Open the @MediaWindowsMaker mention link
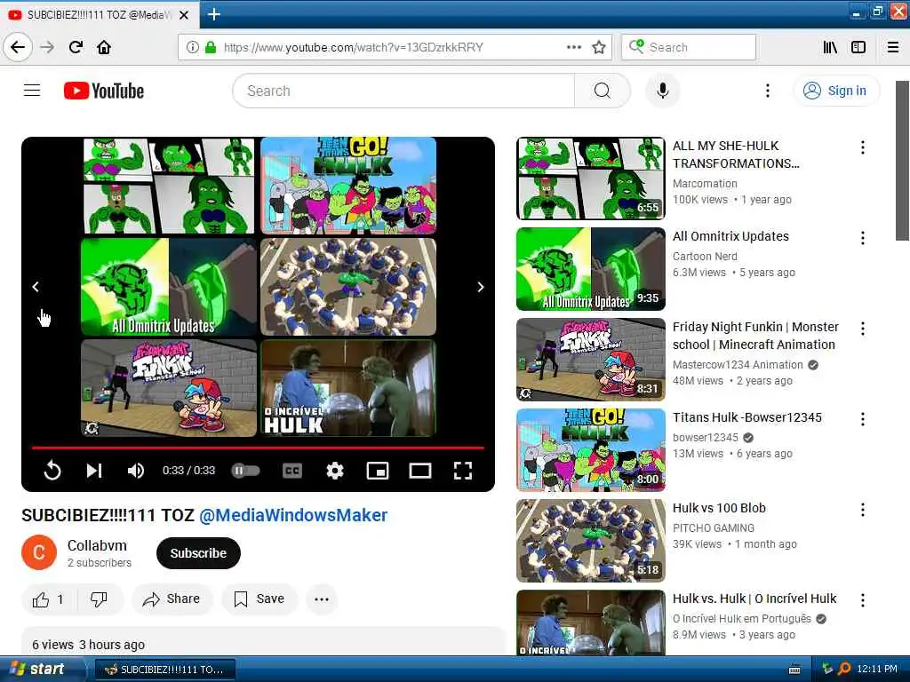The width and height of the screenshot is (910, 682). pos(293,515)
